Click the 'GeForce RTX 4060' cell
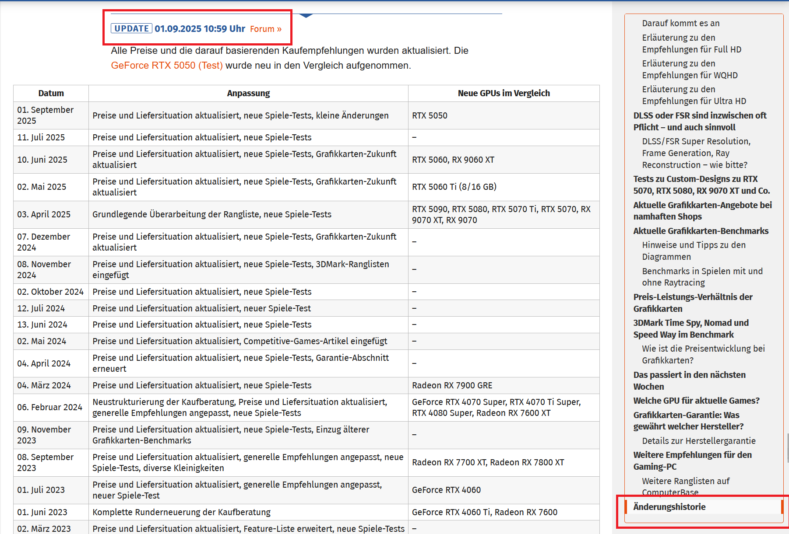 click(x=504, y=490)
